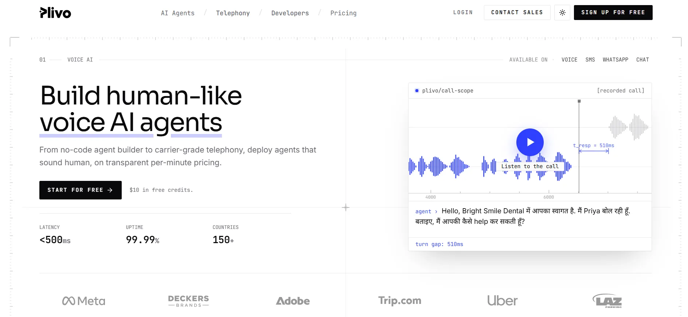688x317 pixels.
Task: Click the 6000 timeline tick label
Action: click(x=548, y=197)
